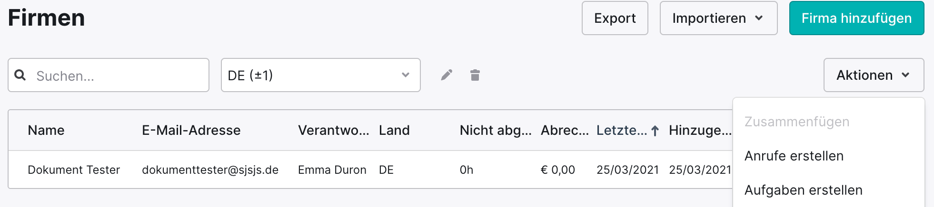Sort by the Nicht abg... column header
Viewport: 934px width, 207px height.
point(496,130)
